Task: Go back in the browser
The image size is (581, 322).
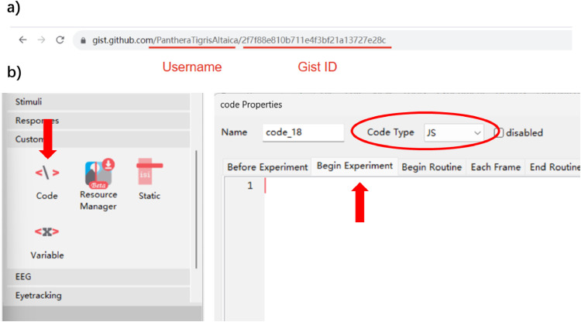Action: 23,40
